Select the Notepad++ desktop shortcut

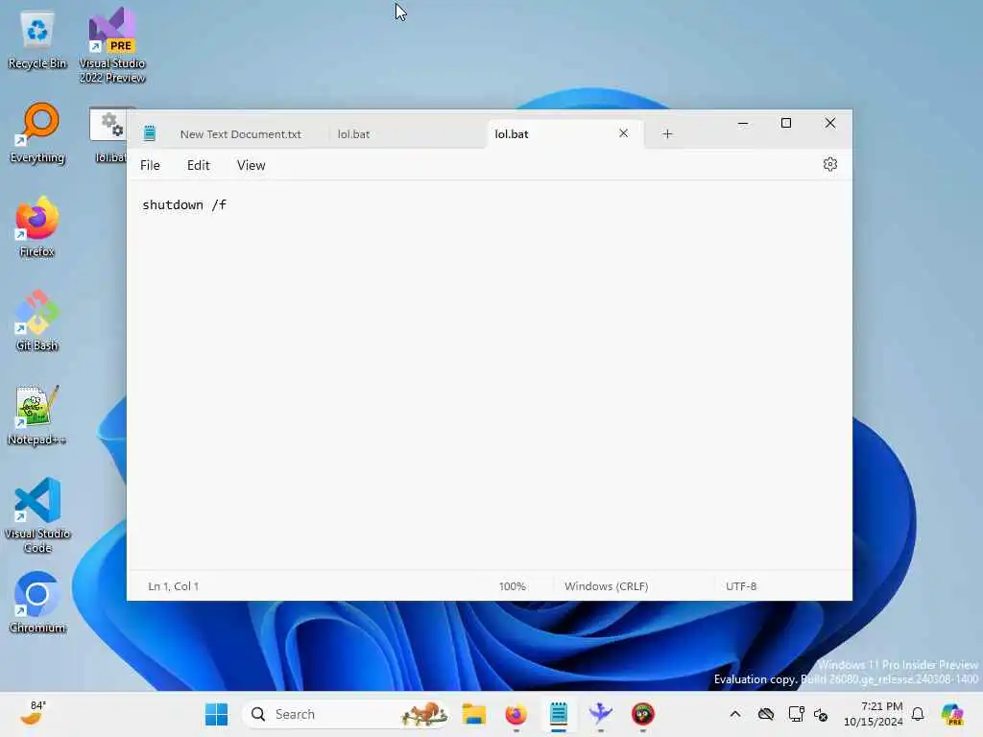tap(37, 415)
